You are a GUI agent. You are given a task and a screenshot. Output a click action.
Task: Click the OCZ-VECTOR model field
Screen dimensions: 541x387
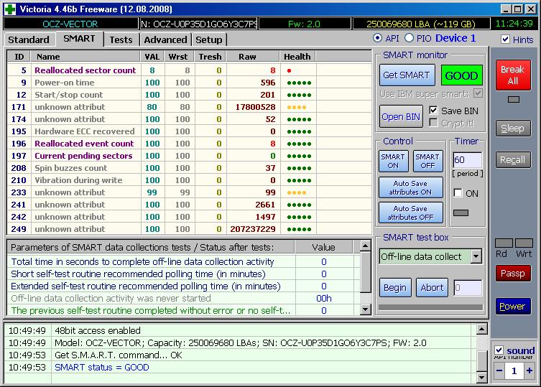(70, 24)
